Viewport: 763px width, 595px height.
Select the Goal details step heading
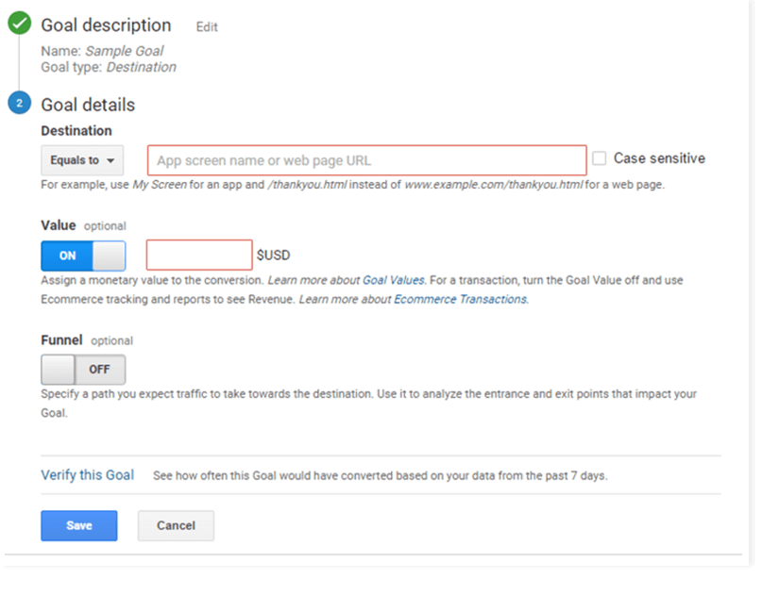pyautogui.click(x=88, y=105)
